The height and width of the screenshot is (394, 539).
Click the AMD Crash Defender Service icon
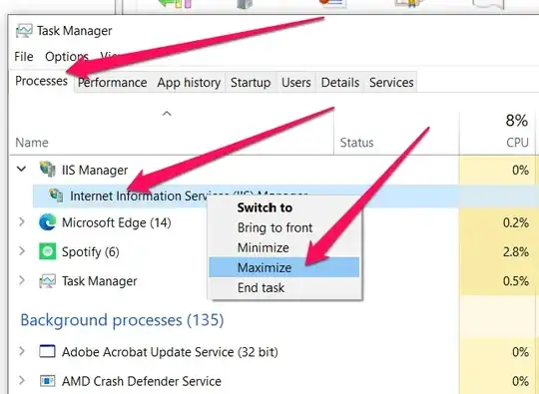pos(48,381)
